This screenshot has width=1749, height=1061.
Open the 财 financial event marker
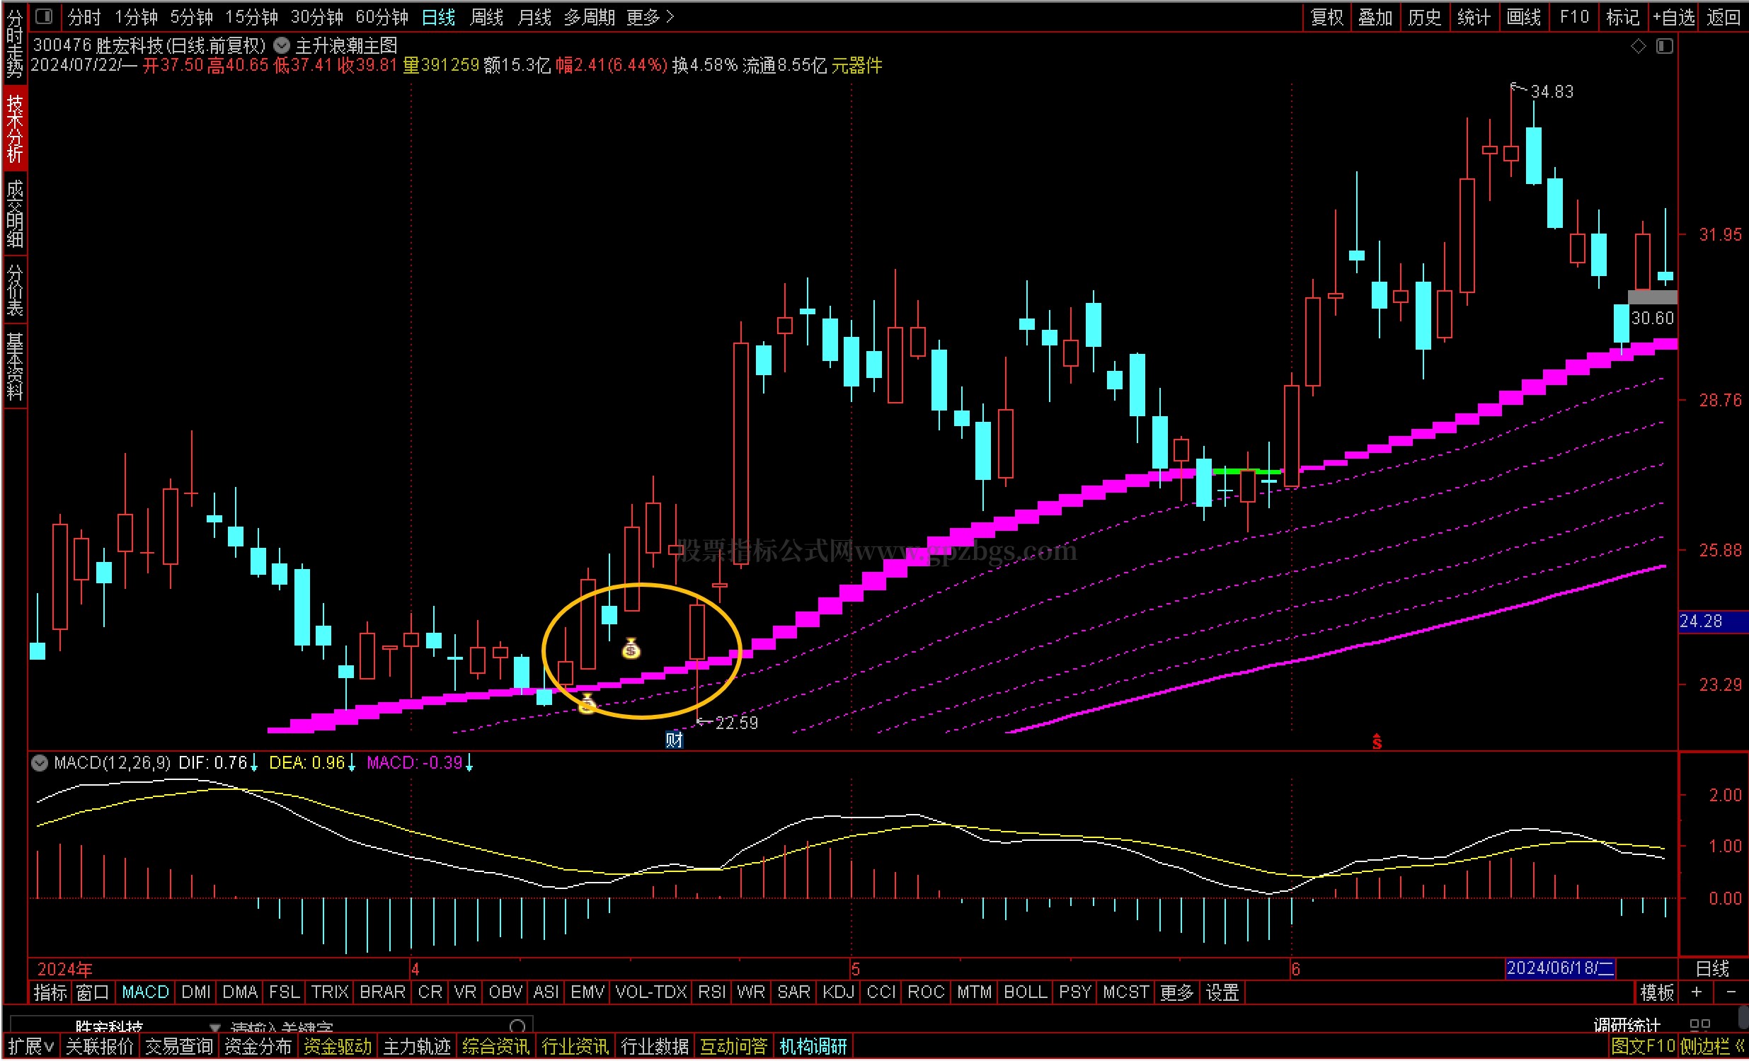[675, 740]
